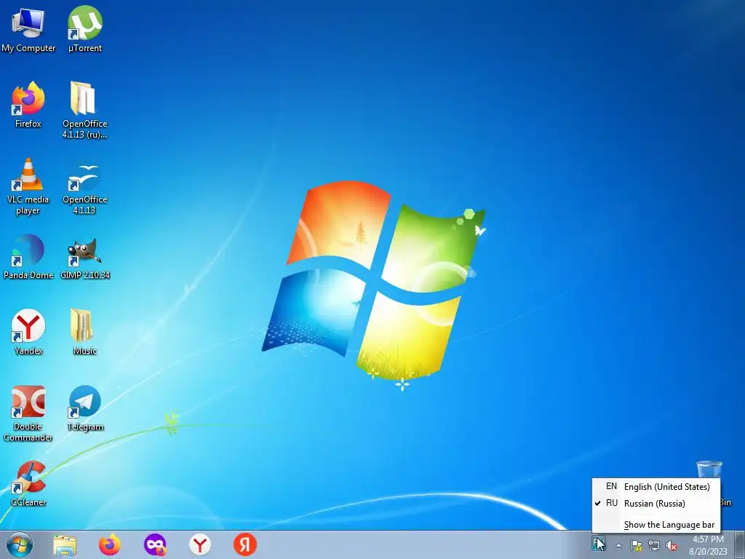Open Windows Explorer from the taskbar
The height and width of the screenshot is (559, 745).
tap(65, 545)
